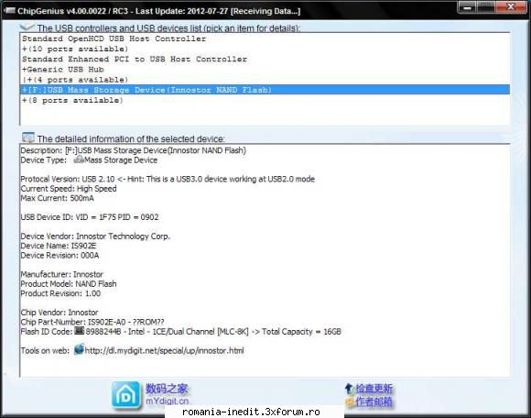Select the +(8 ports available) row

coord(265,100)
